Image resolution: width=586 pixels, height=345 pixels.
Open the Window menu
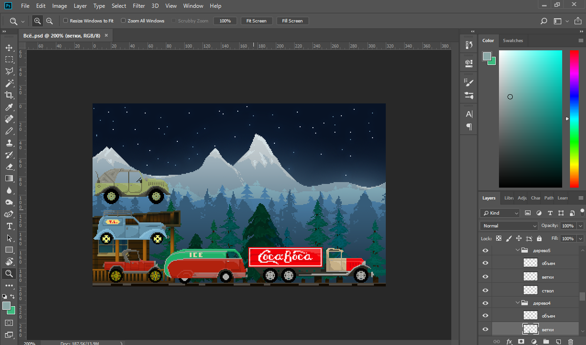[x=193, y=6]
